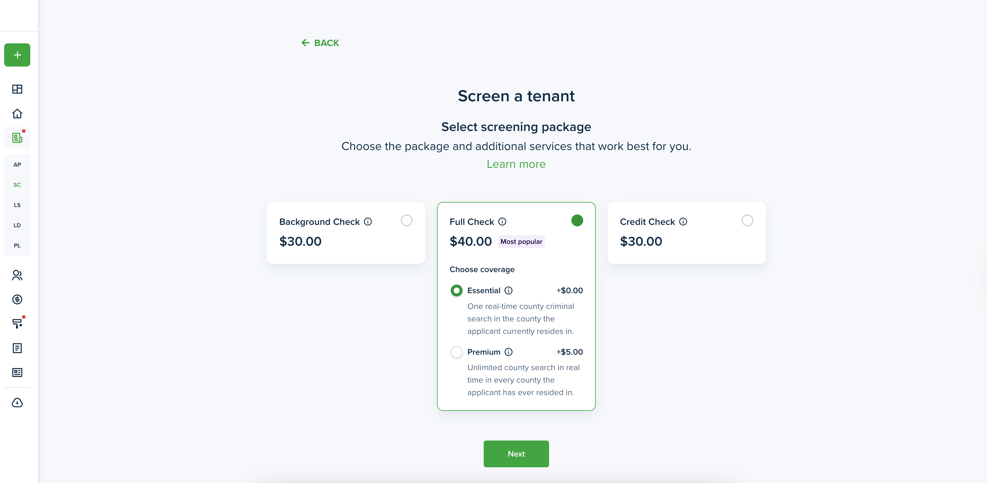
Task: Open the dashboard grid icon
Action: coord(17,89)
